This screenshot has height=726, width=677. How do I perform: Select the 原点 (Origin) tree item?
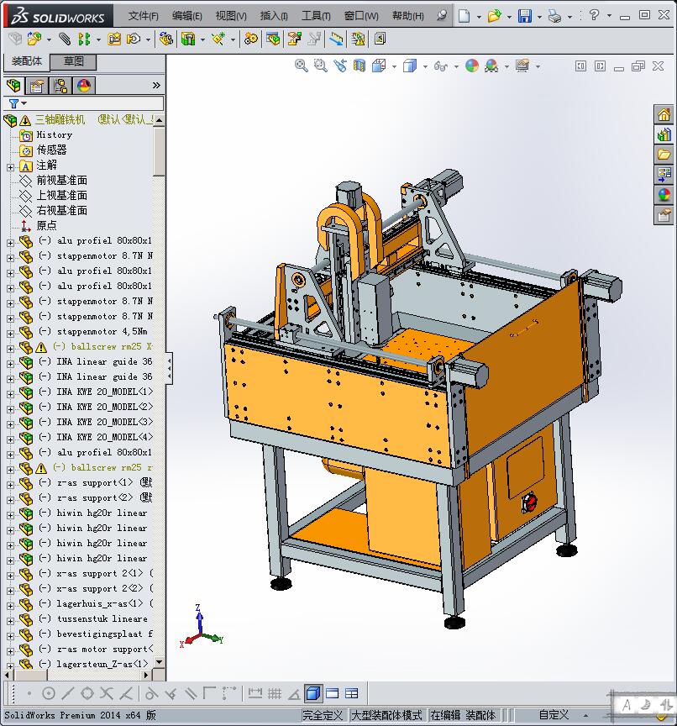coord(47,225)
